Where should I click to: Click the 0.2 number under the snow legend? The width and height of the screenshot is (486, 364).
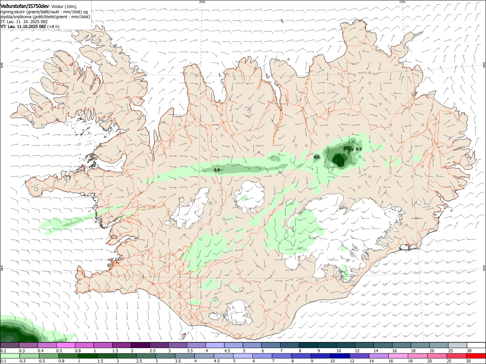[x=3, y=351]
